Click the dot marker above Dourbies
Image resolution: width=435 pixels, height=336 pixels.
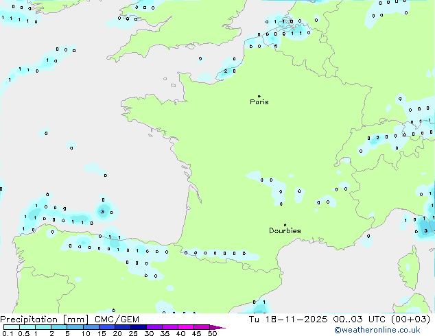tap(285, 225)
